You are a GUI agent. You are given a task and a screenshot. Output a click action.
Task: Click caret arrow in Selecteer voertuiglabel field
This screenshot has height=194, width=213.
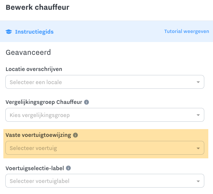[198, 181]
